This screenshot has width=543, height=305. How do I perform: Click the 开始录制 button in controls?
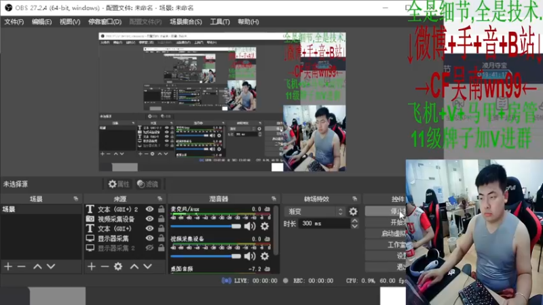pyautogui.click(x=386, y=222)
